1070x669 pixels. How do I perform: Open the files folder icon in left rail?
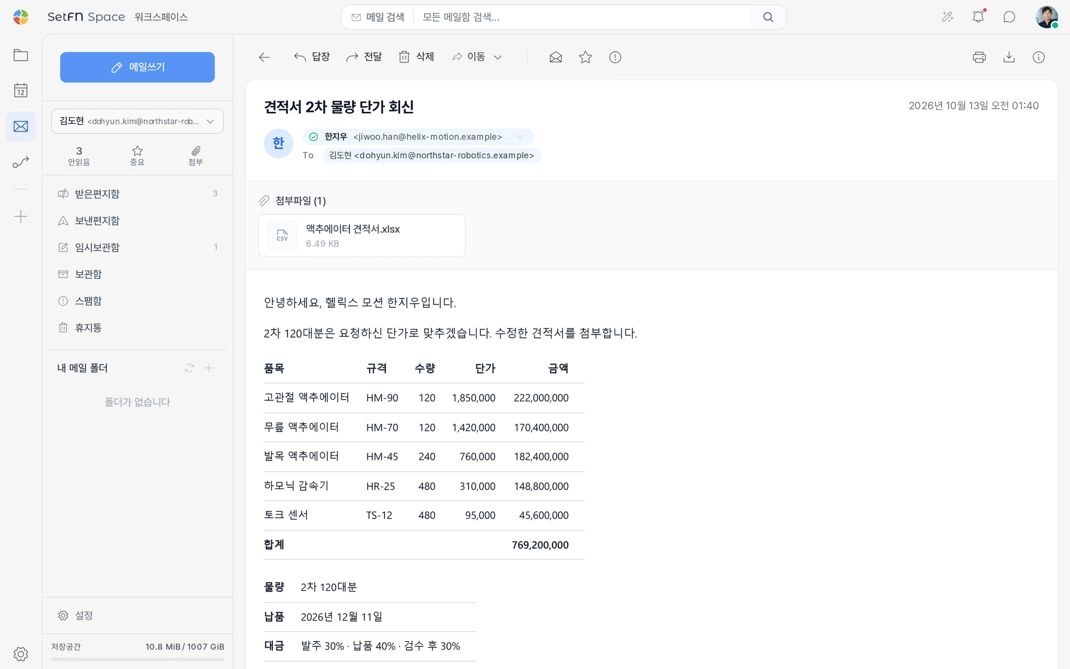21,55
